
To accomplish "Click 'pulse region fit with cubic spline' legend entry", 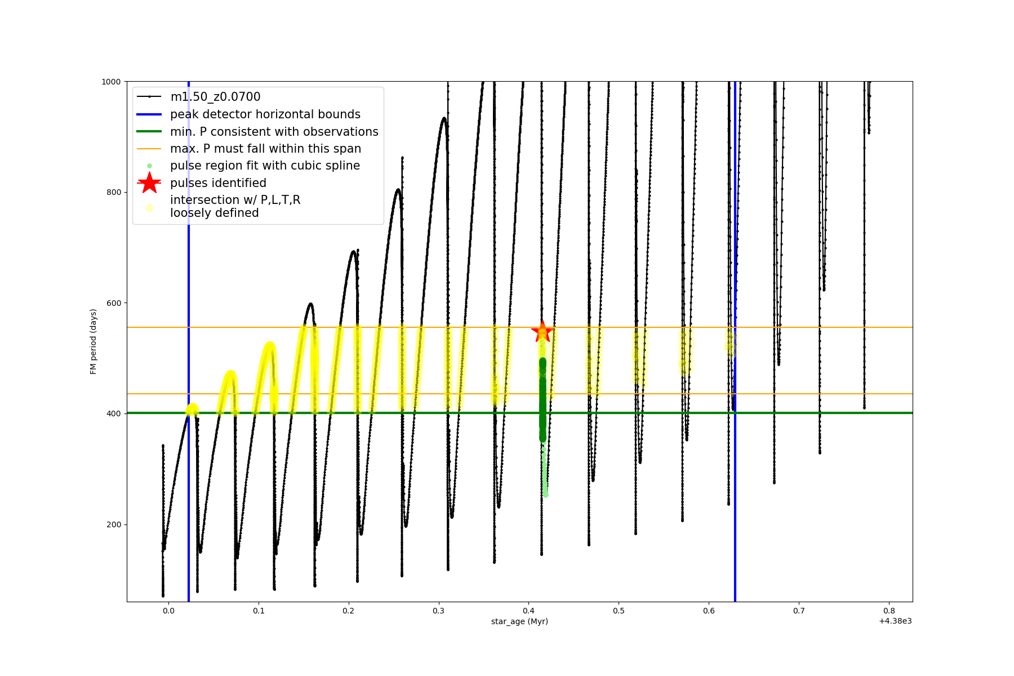I will pos(265,166).
